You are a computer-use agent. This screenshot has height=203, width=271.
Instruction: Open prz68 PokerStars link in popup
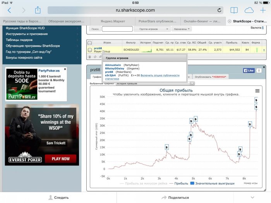pyautogui.click(x=109, y=72)
